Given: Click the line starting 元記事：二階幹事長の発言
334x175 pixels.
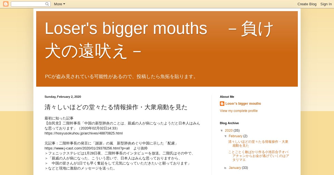Looking at the screenshot, I should (x=111, y=143).
